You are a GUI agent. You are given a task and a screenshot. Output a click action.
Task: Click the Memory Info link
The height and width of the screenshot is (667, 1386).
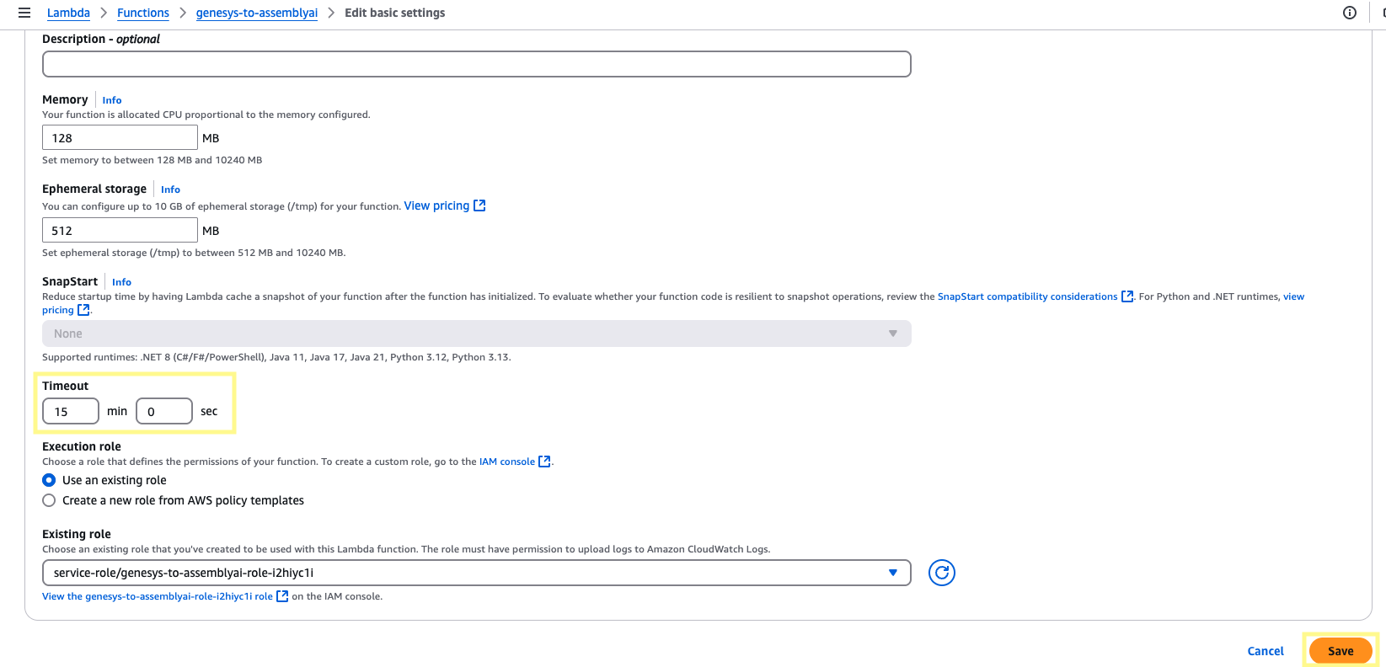pos(112,100)
